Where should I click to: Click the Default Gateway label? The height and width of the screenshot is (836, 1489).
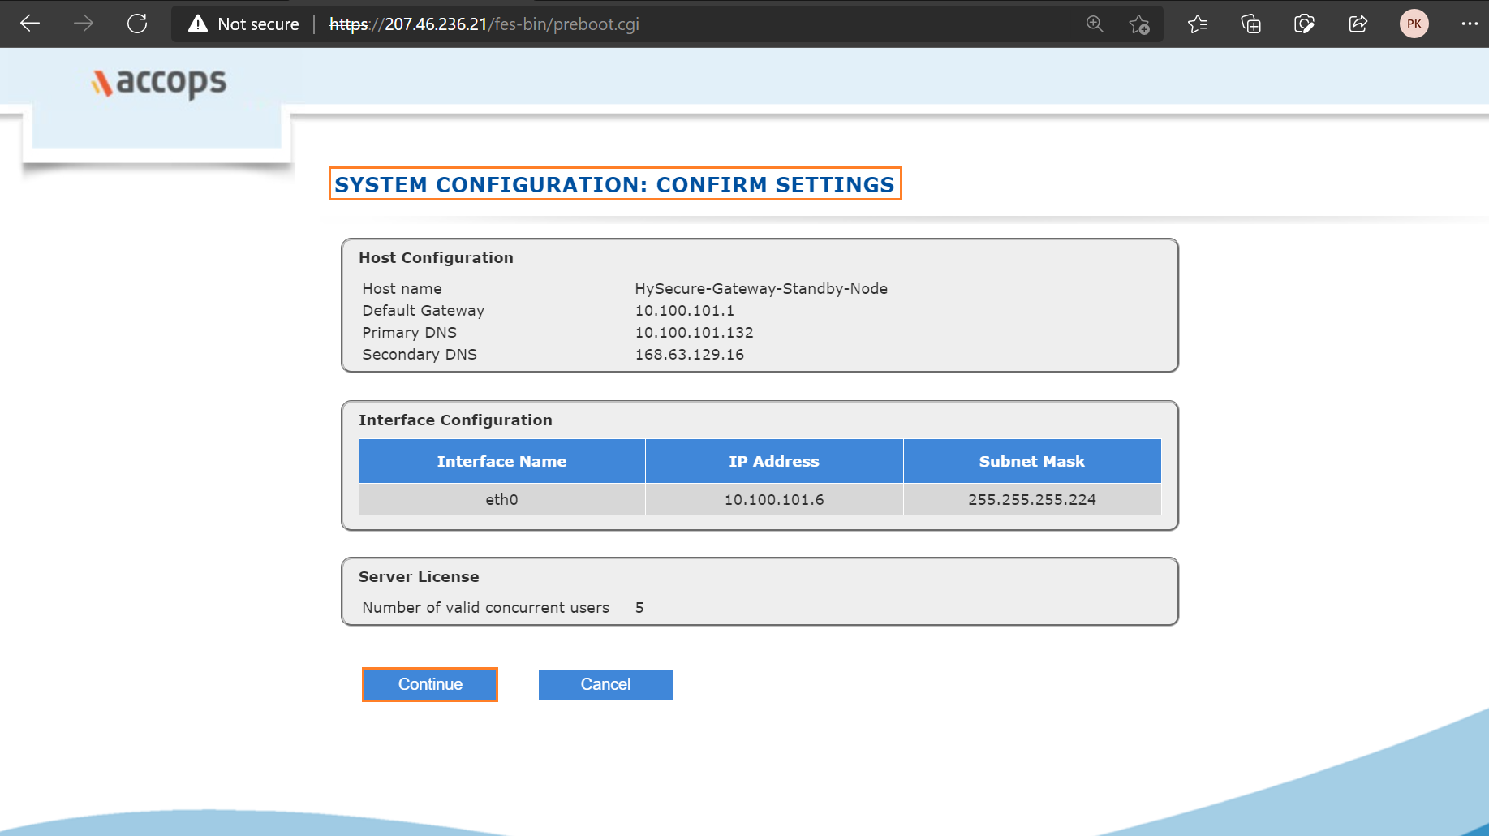[424, 310]
